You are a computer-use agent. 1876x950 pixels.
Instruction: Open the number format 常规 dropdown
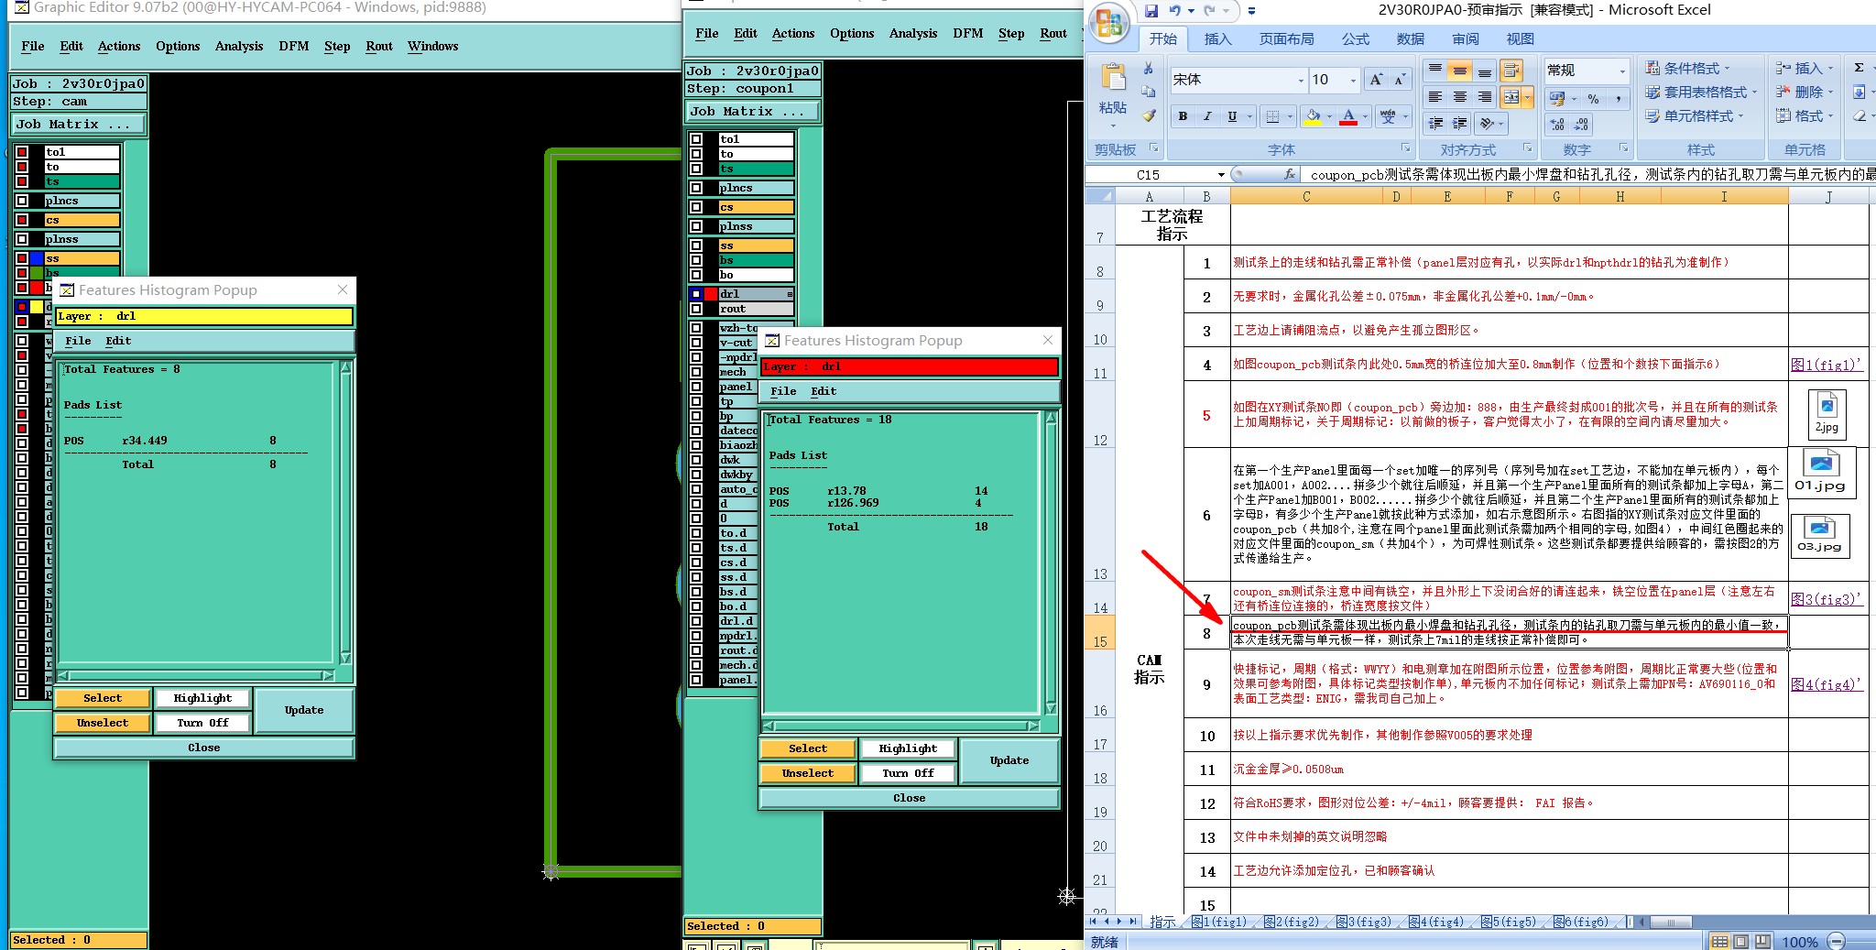(x=1622, y=71)
